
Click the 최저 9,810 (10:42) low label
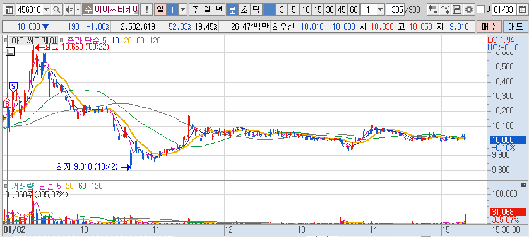(x=86, y=166)
